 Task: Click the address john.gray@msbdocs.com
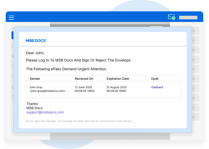coord(47,91)
